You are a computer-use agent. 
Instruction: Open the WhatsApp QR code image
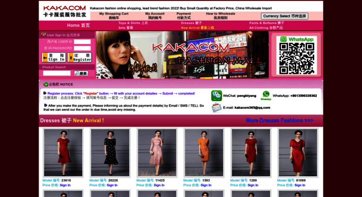tap(297, 55)
